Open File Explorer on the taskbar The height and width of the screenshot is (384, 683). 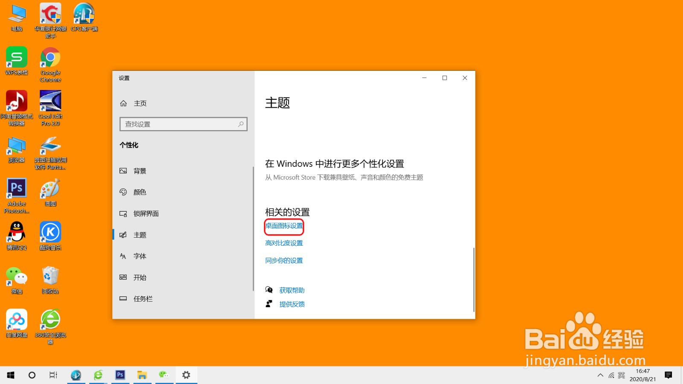pos(142,375)
